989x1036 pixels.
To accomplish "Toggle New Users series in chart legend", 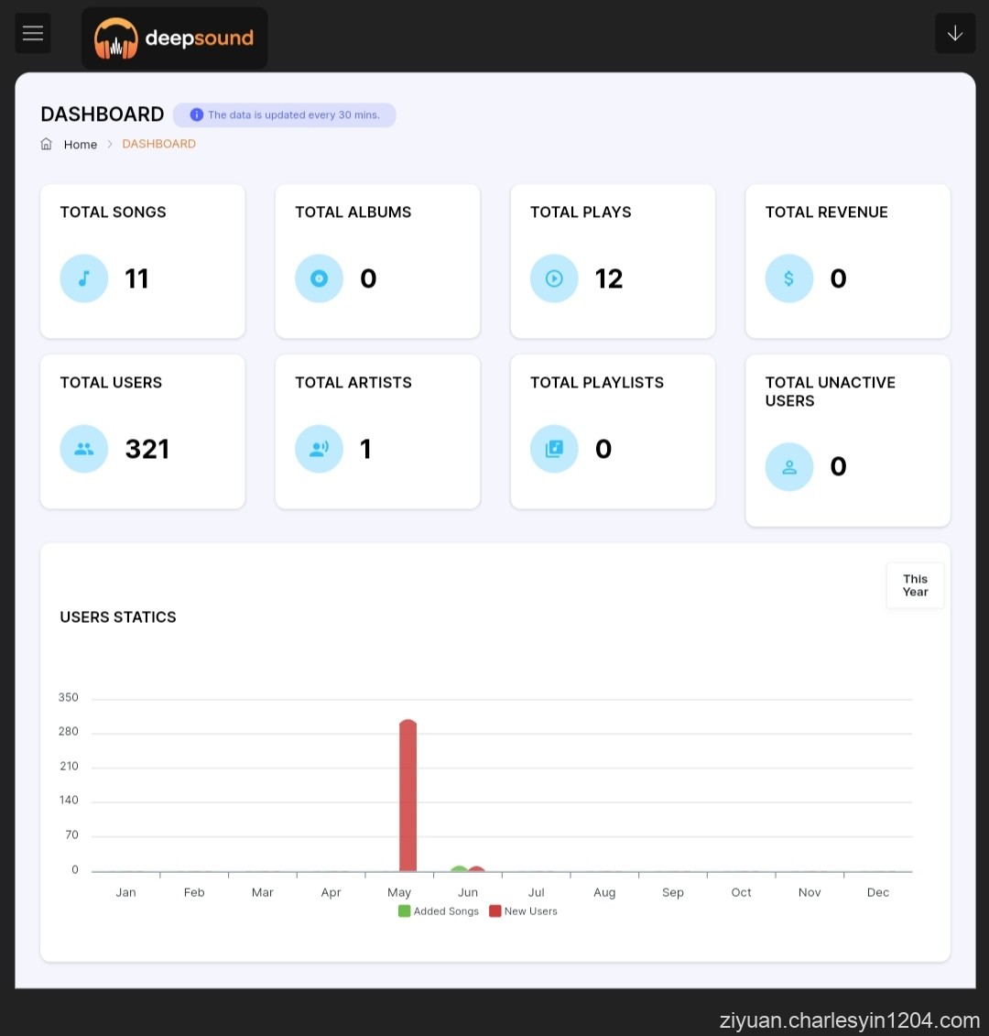I will point(523,911).
